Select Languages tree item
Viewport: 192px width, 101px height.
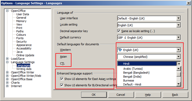coord(23,65)
